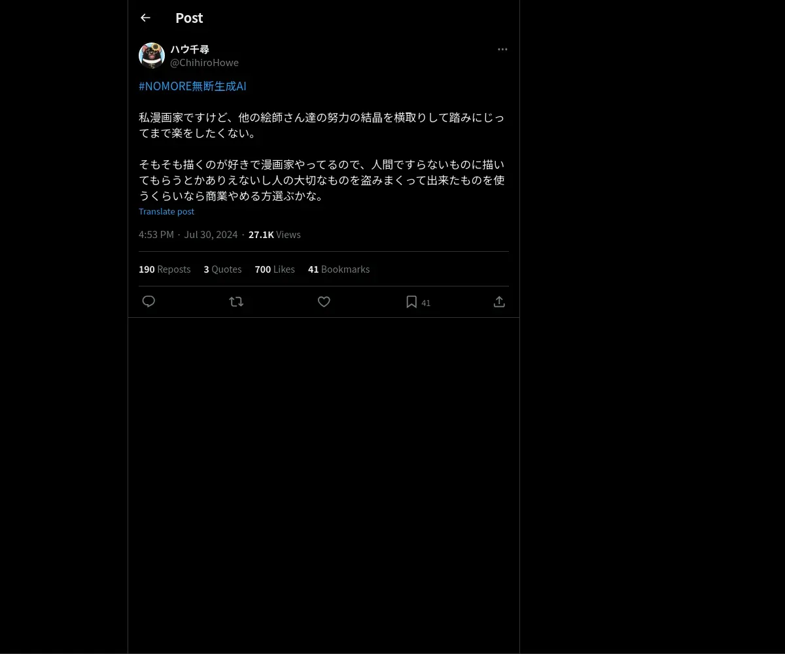The image size is (785, 654).
Task: Visit the @ChihiroHowe handle
Action: coord(204,63)
